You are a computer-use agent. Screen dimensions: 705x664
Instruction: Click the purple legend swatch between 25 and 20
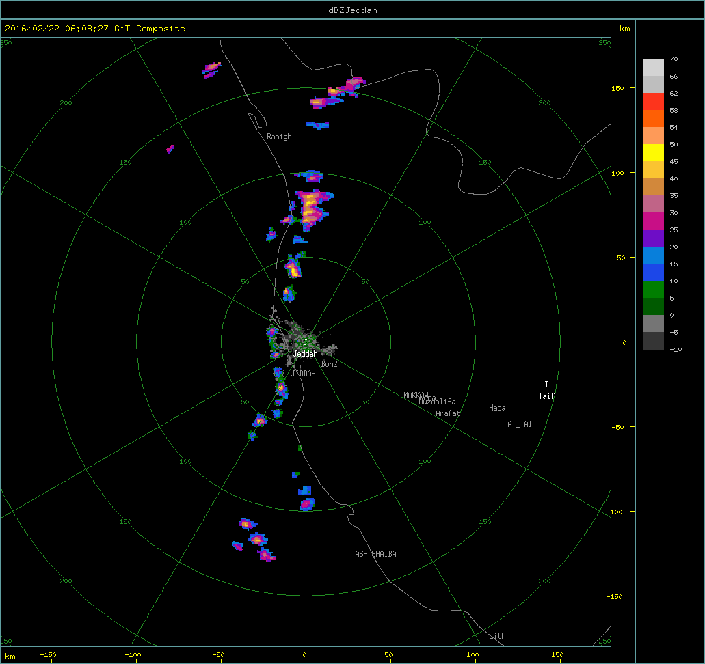tap(653, 238)
